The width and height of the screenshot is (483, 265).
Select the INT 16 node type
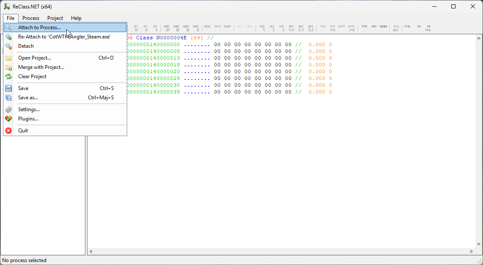(x=146, y=28)
